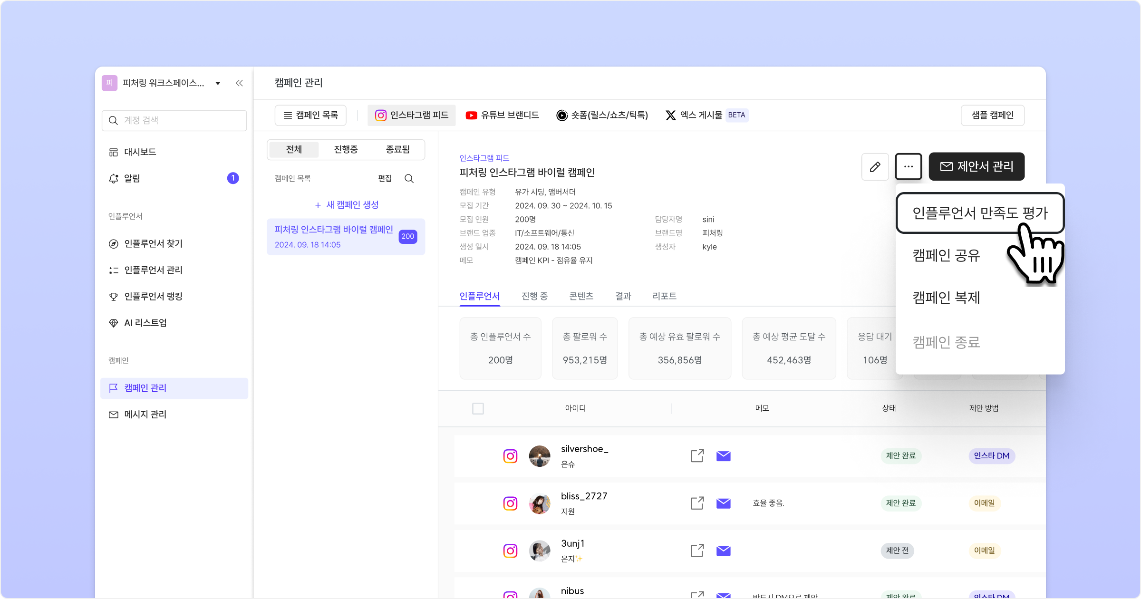
Task: Click the 제안서 관리 button
Action: [977, 167]
